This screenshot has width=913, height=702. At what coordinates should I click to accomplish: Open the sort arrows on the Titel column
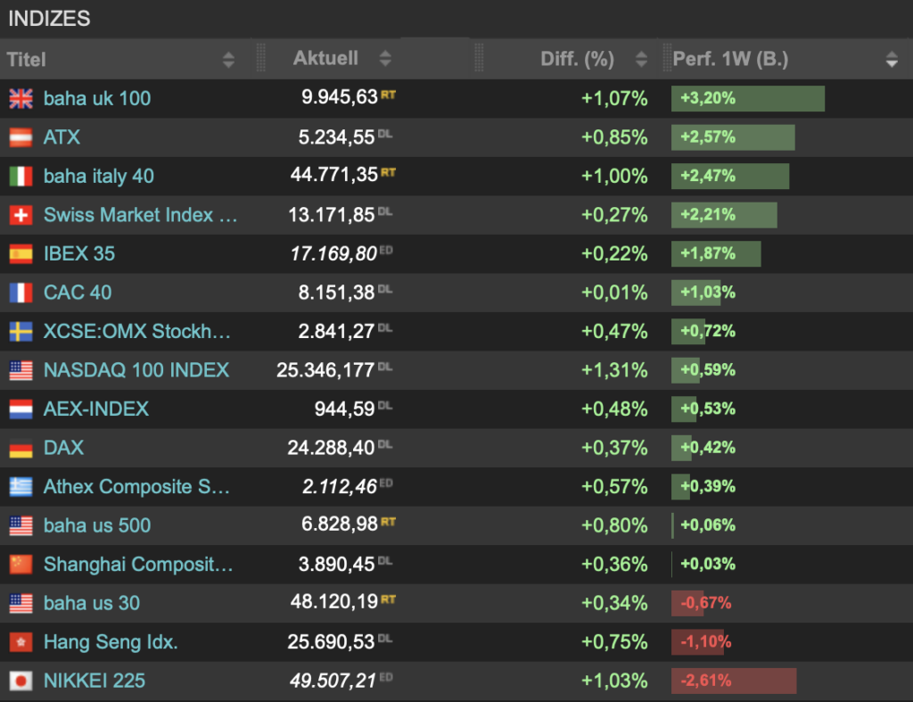point(229,59)
